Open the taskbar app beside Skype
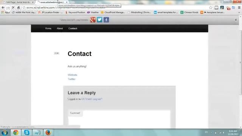Screen dimensions: 242x136 click(x=37, y=133)
